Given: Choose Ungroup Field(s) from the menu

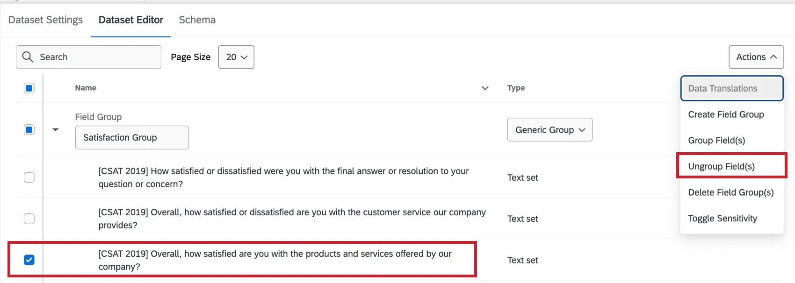Looking at the screenshot, I should click(x=726, y=166).
